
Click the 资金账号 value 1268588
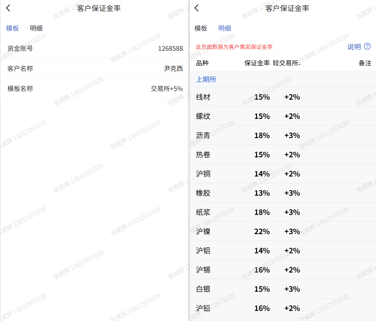click(171, 48)
